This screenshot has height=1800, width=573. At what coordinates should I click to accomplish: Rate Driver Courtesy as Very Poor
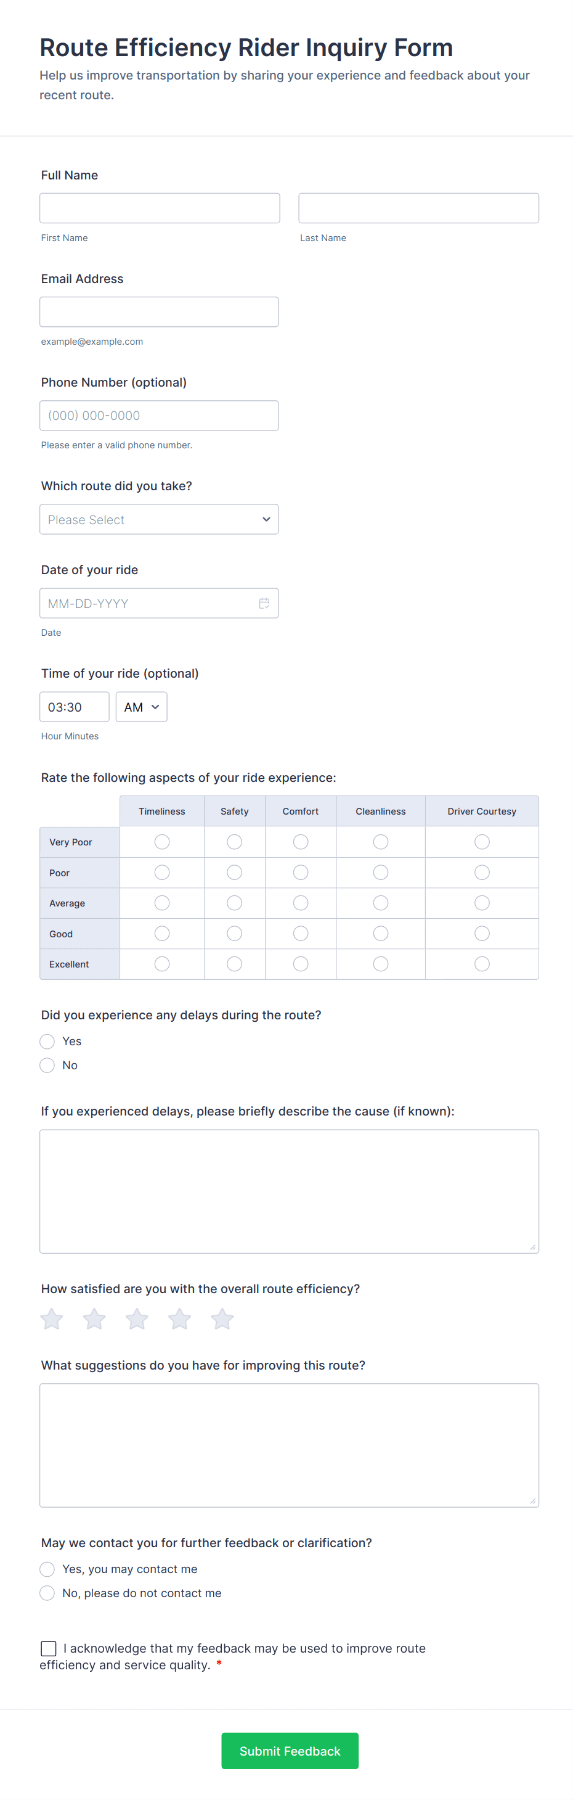pos(482,842)
